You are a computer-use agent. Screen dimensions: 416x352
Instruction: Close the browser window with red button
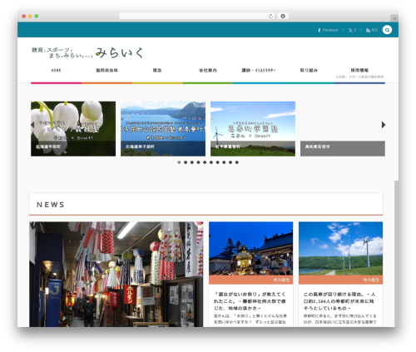click(24, 16)
